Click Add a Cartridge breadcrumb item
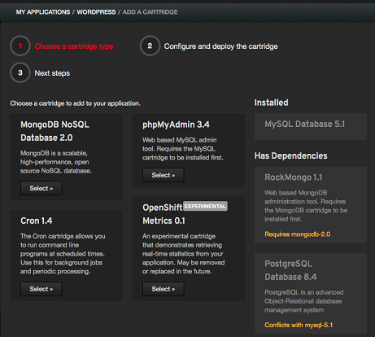This screenshot has height=337, width=375. 150,12
